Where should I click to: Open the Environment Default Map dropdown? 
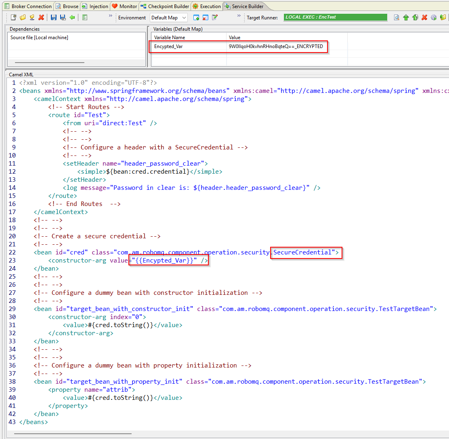pyautogui.click(x=168, y=17)
